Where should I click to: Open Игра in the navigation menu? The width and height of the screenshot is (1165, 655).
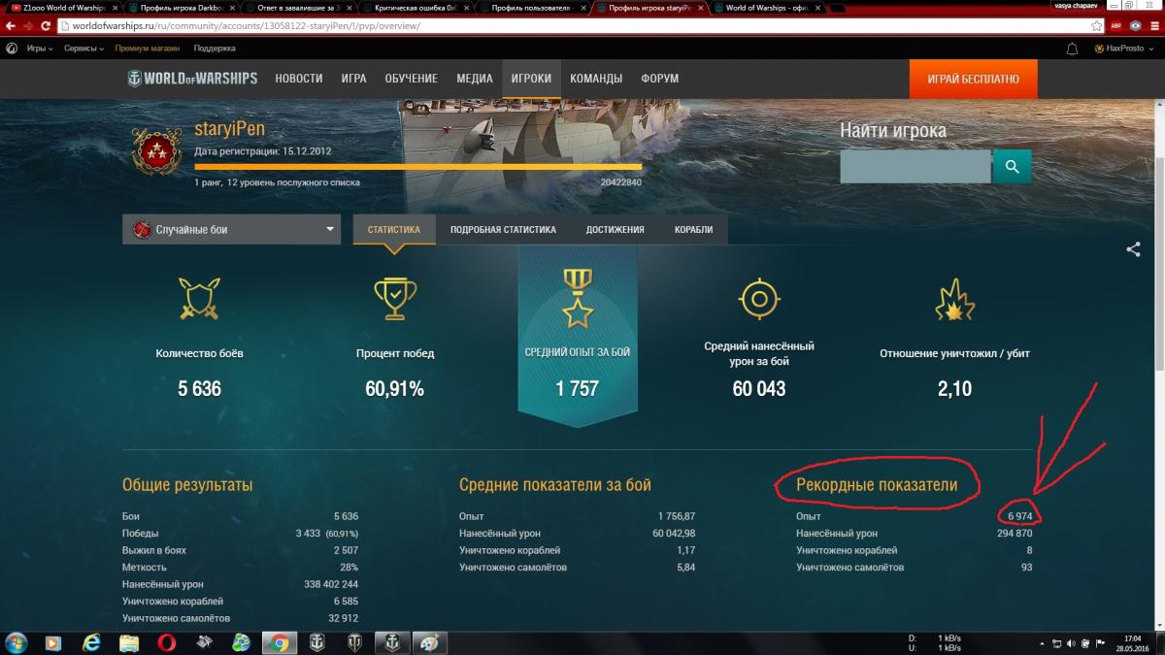[x=353, y=79]
